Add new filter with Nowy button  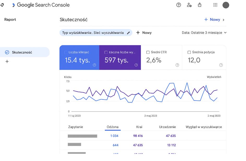[x=144, y=33]
